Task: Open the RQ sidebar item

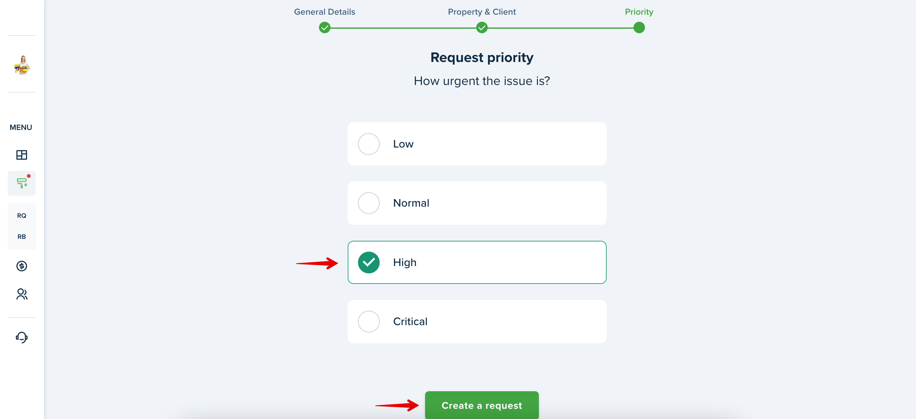Action: 22,216
